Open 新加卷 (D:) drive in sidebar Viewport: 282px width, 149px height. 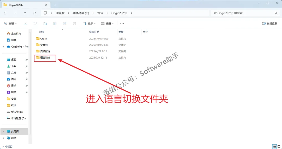(x=15, y=112)
